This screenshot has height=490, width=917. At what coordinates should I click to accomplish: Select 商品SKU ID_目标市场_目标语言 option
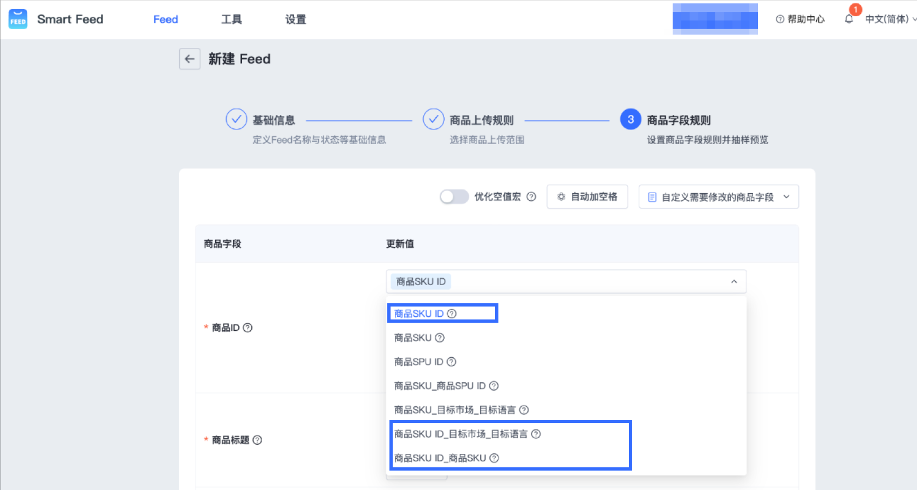point(566,434)
